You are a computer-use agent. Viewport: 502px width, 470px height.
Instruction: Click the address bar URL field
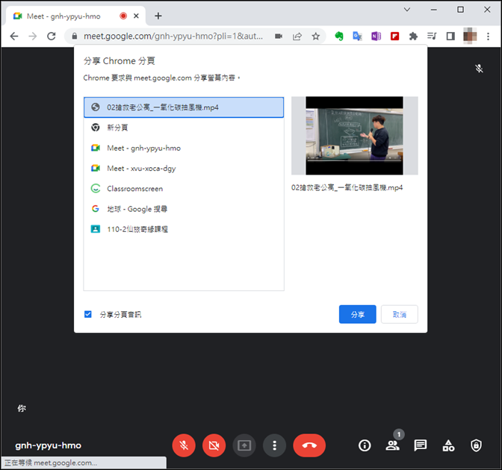pyautogui.click(x=173, y=36)
